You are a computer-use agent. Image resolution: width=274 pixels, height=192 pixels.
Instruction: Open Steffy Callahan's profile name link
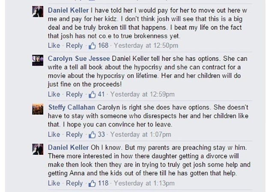click(x=71, y=107)
